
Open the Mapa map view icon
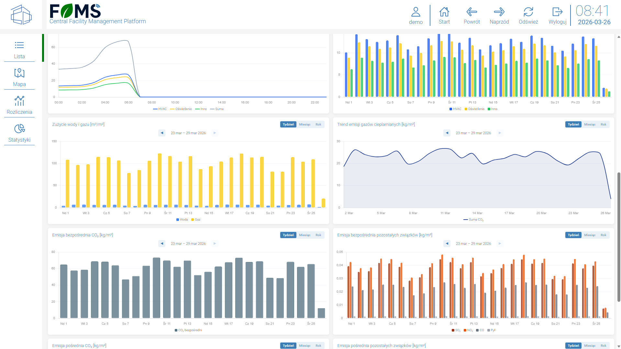(19, 73)
